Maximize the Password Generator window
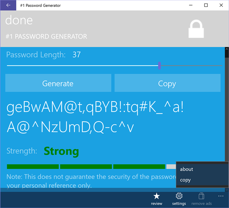229x208 pixels. click(x=206, y=5)
